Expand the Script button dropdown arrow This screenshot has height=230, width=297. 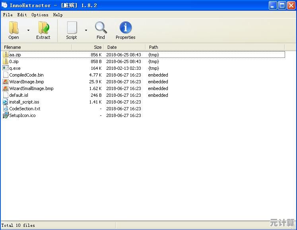(x=86, y=30)
